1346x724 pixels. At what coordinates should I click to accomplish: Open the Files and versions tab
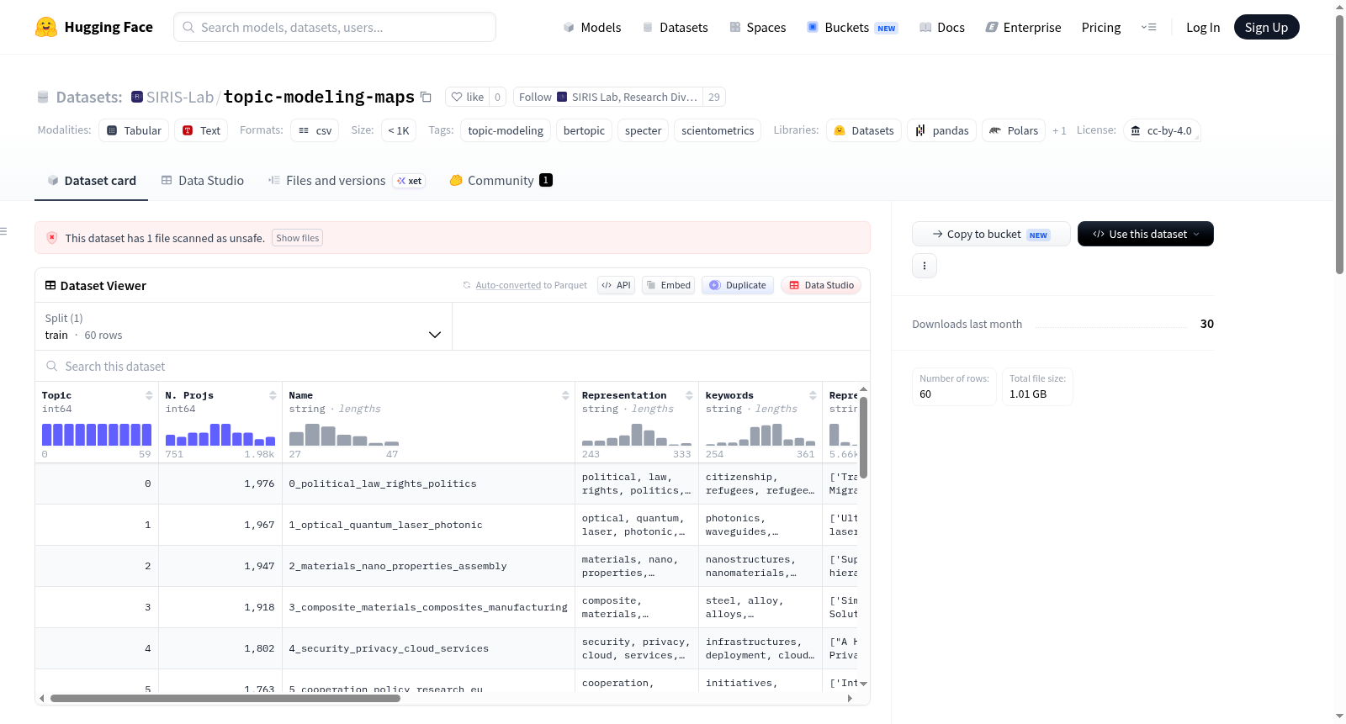tap(347, 180)
